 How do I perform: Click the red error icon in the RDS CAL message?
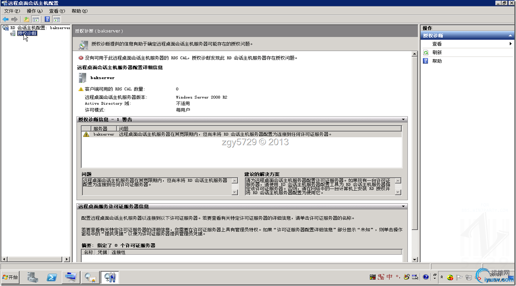point(81,58)
